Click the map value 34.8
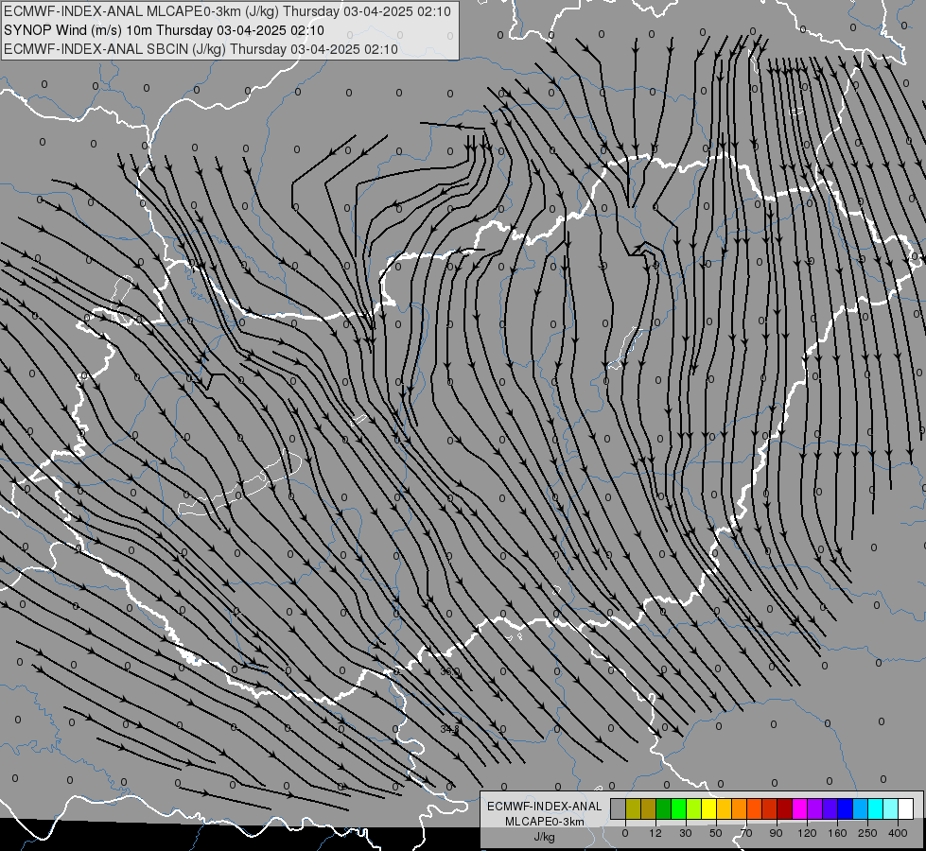This screenshot has width=926, height=851. pos(449,729)
